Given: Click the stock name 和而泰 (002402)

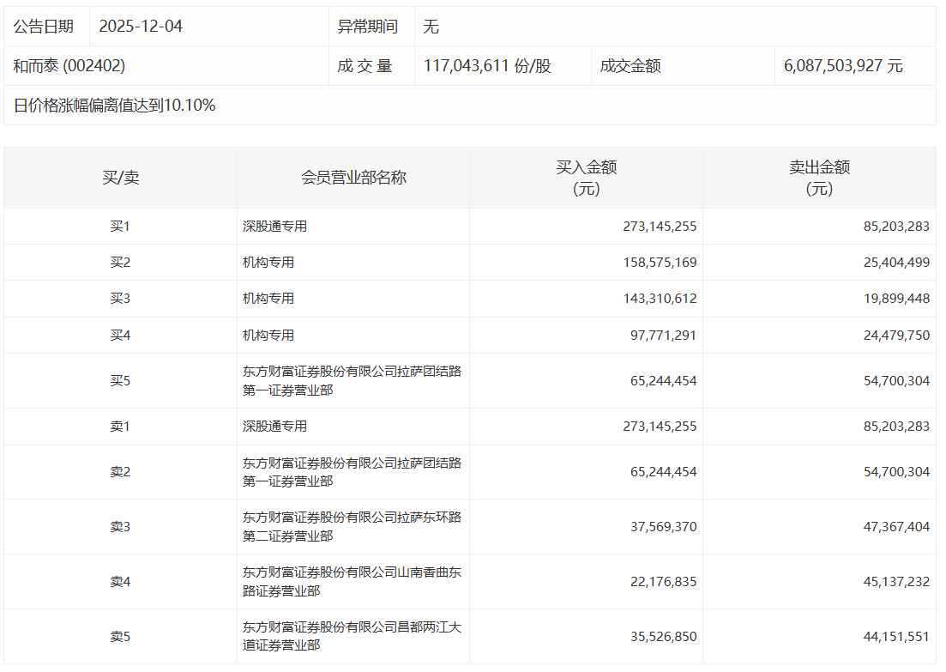Looking at the screenshot, I should click(x=69, y=66).
